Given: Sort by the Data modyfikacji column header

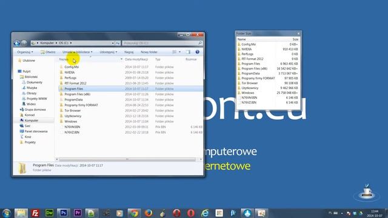Looking at the screenshot, I should (136, 59).
